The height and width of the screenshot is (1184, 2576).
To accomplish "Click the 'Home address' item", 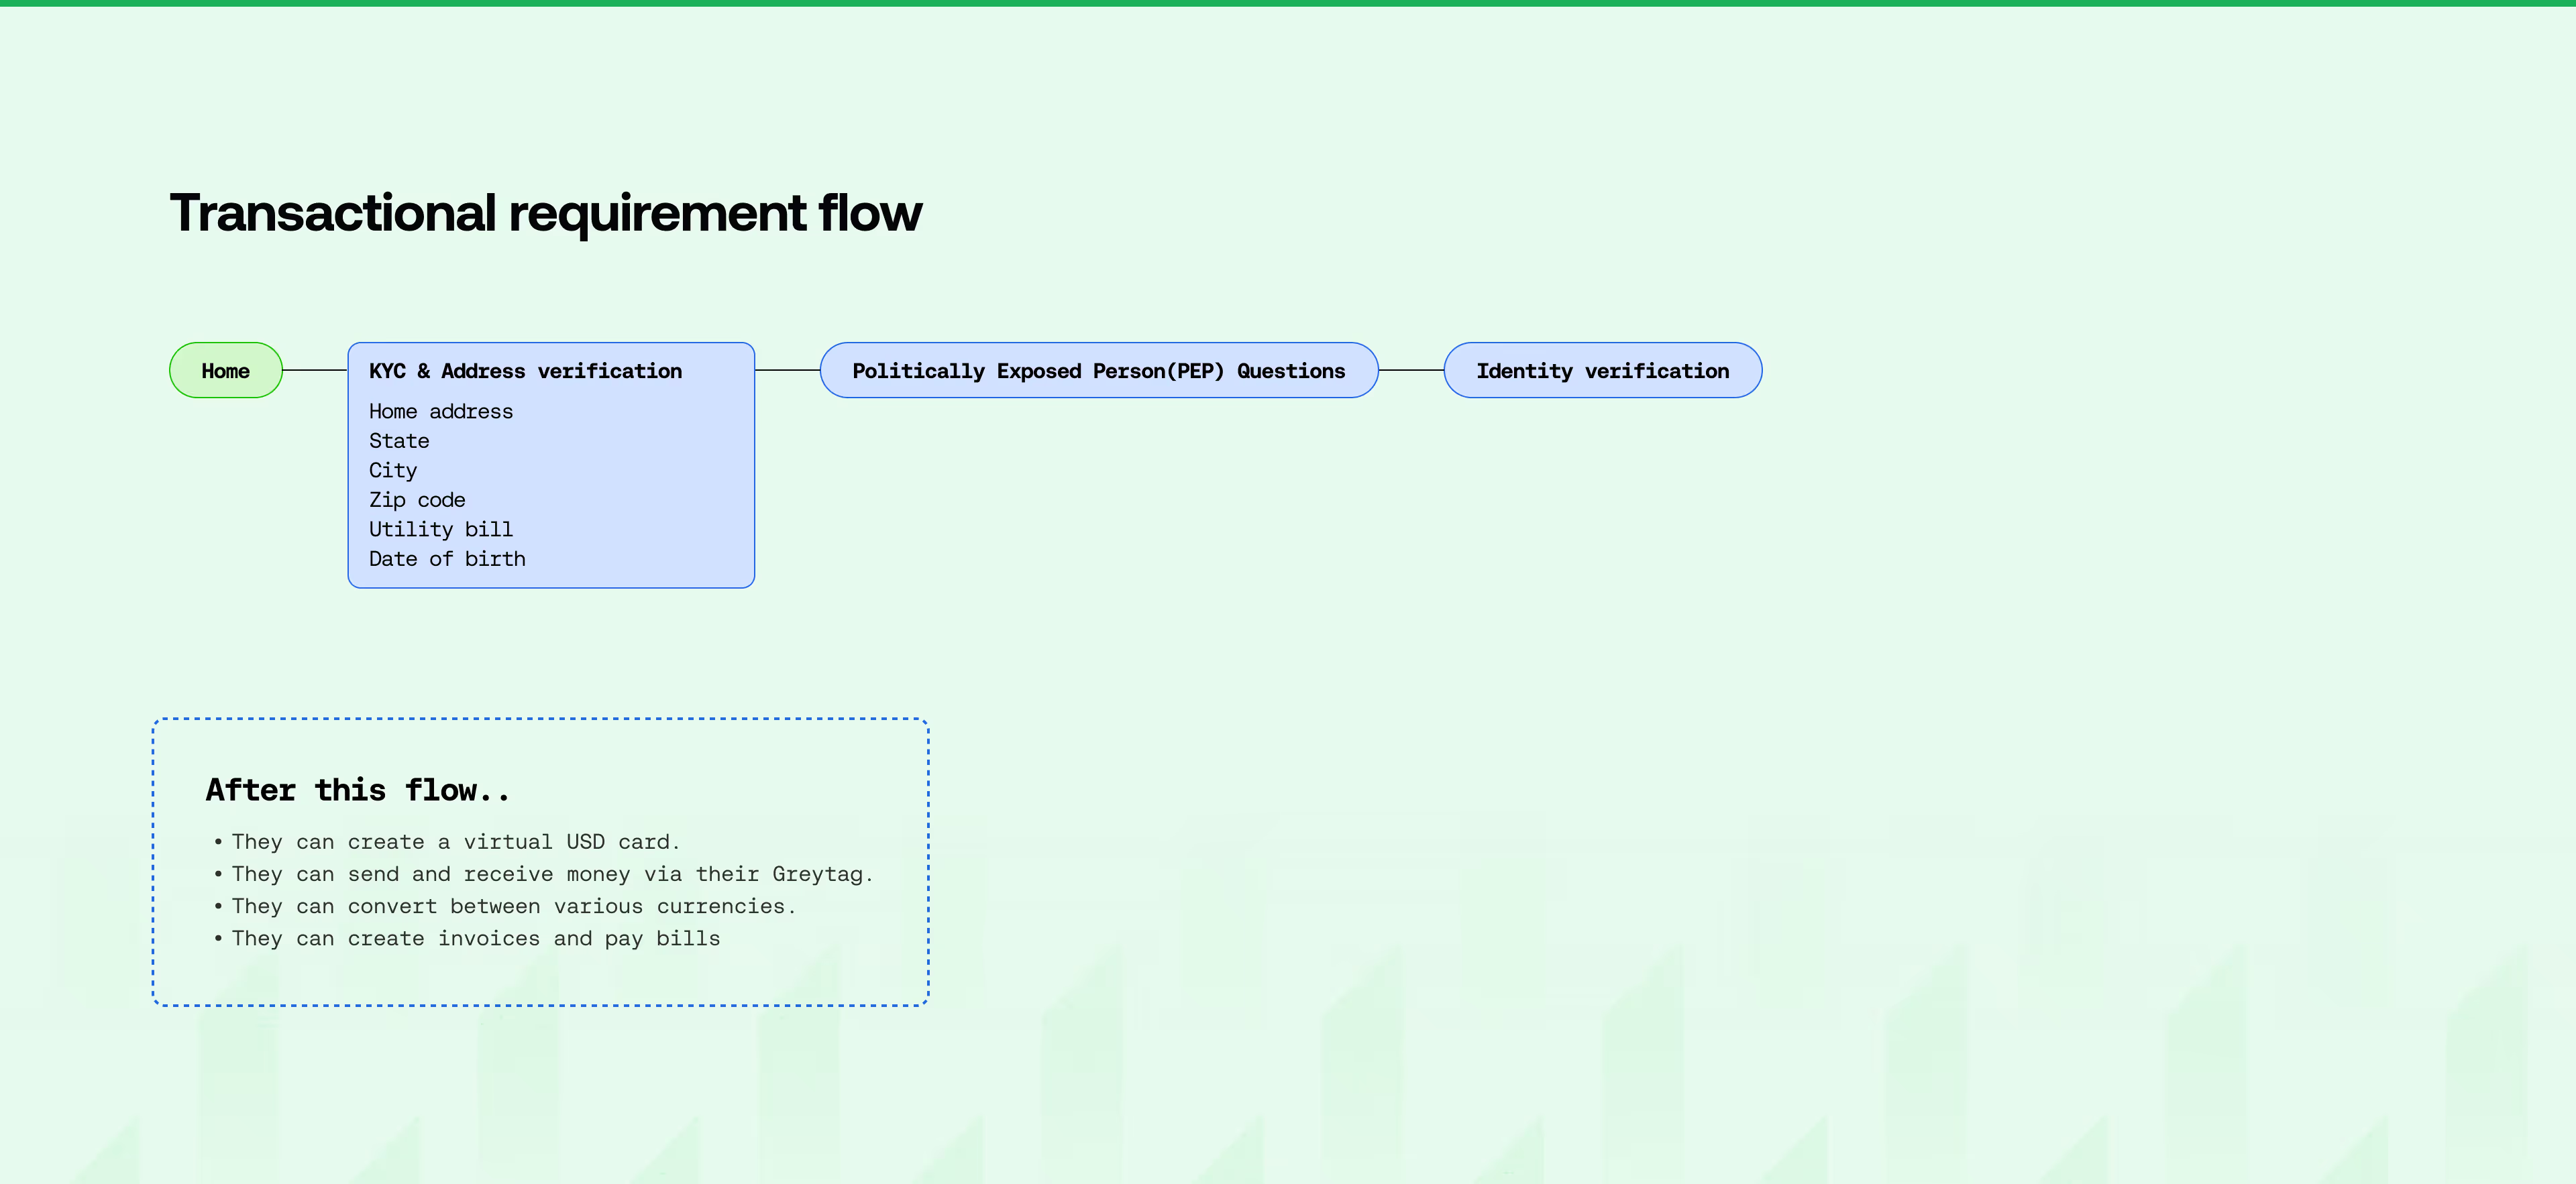I will click(441, 412).
